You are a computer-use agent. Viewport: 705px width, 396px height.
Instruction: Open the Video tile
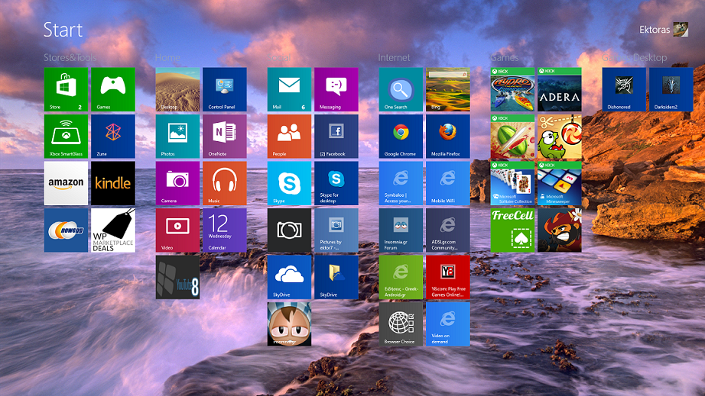(x=177, y=230)
